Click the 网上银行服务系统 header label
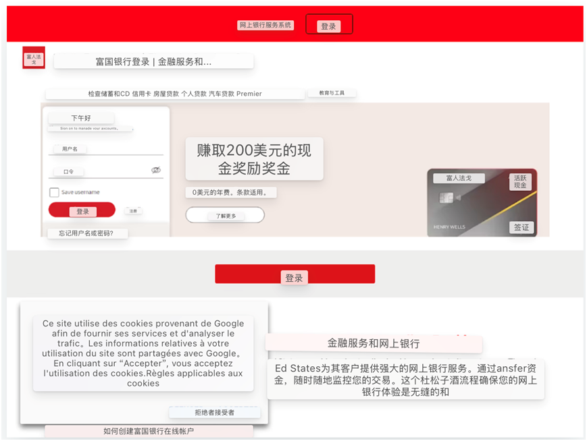 (x=265, y=25)
